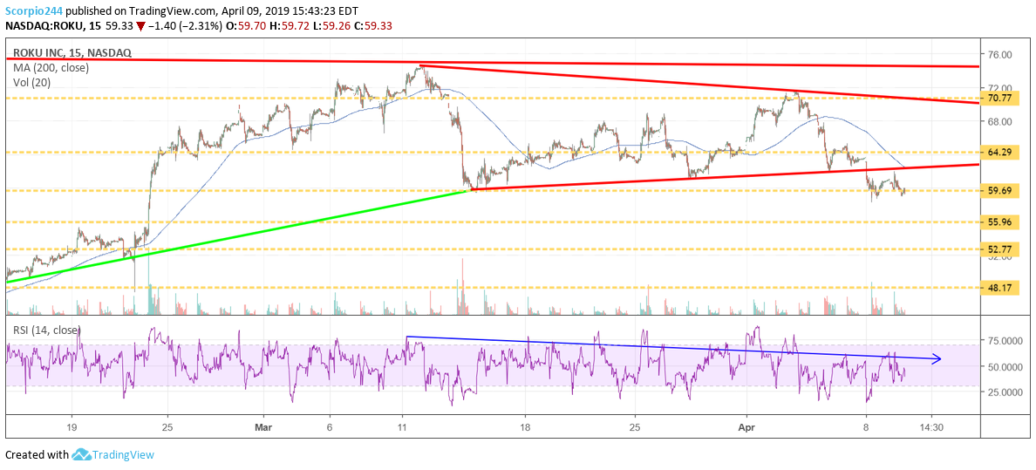The height and width of the screenshot is (470, 1036).
Task: Click the TradingView text at the bottom
Action: point(123,455)
